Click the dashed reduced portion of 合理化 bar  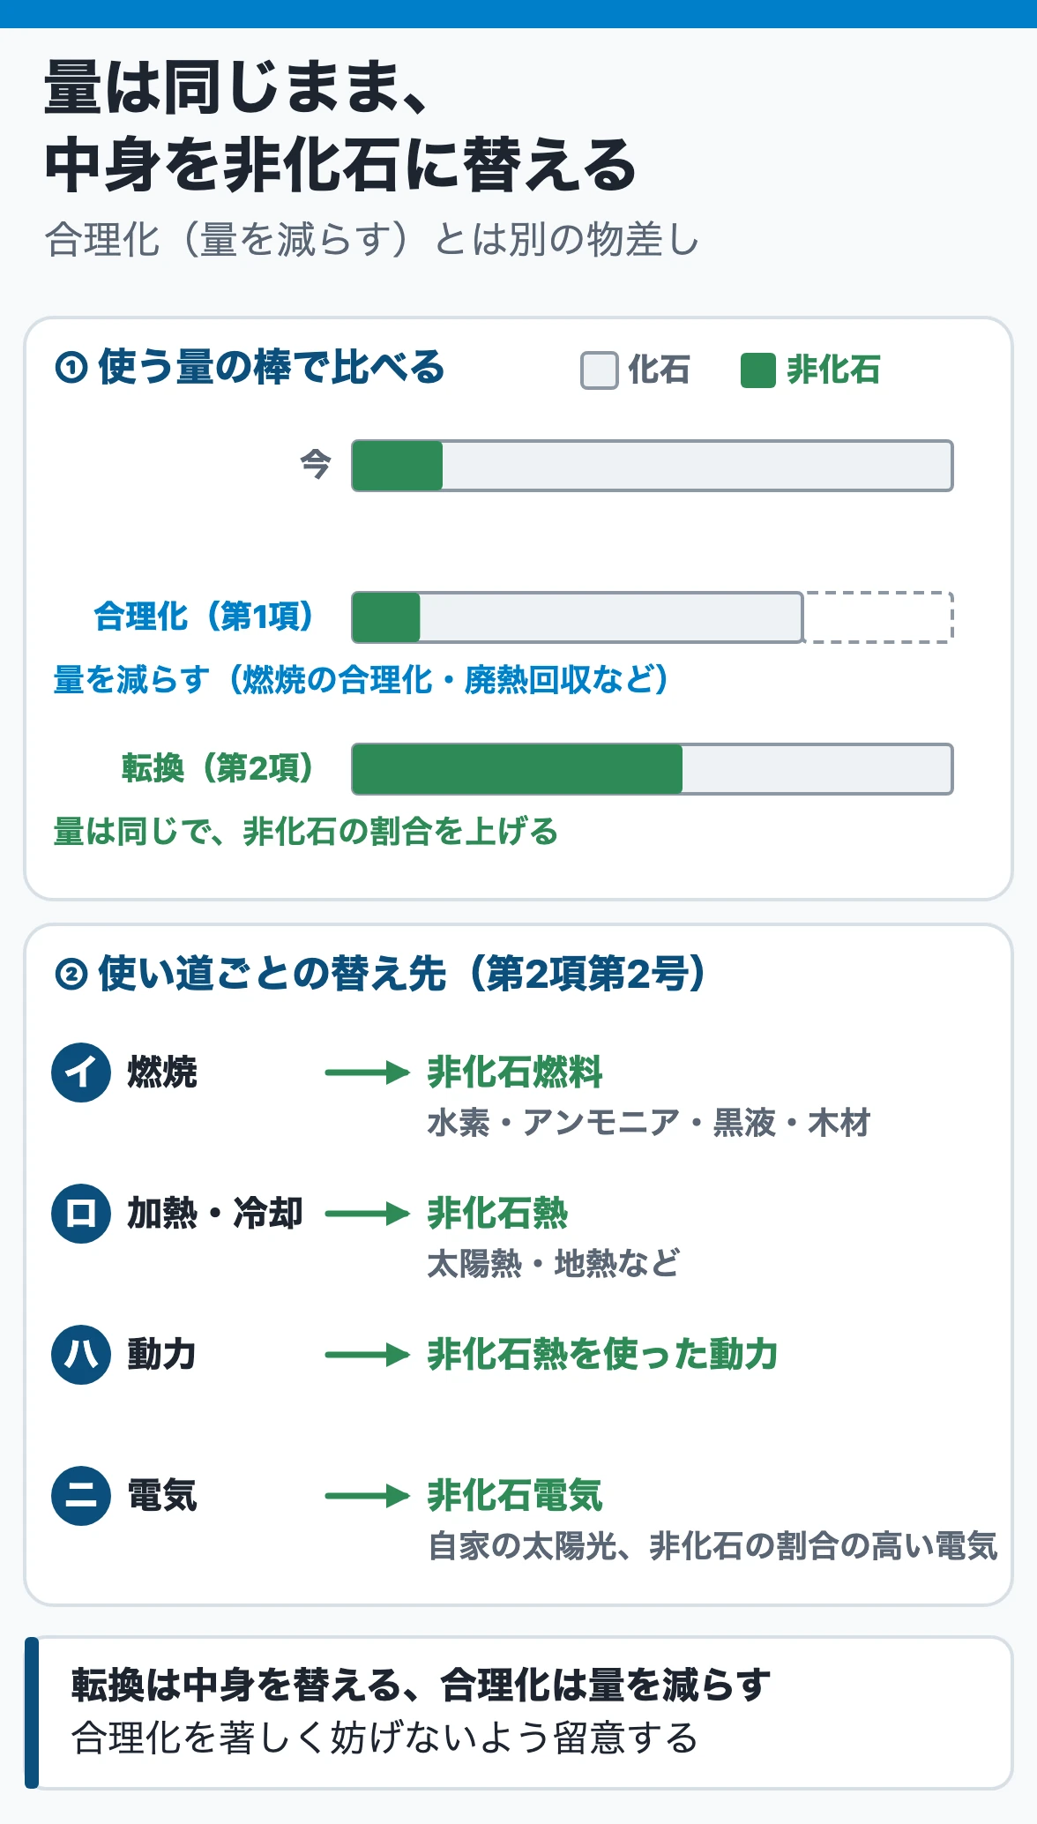coord(878,617)
